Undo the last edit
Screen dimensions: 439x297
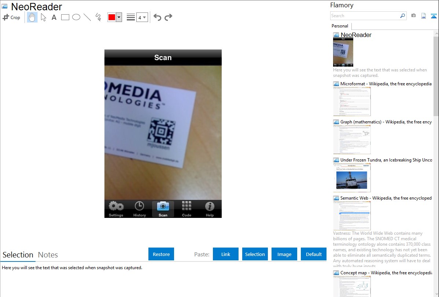[157, 17]
